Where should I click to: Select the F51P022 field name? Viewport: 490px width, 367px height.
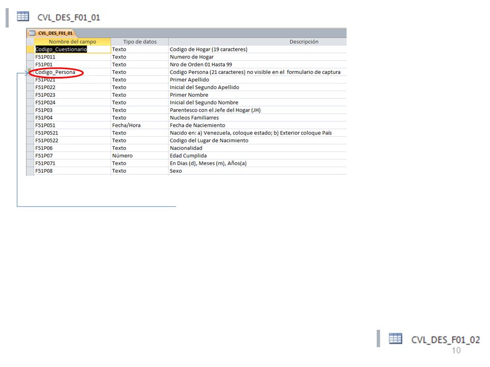click(45, 87)
